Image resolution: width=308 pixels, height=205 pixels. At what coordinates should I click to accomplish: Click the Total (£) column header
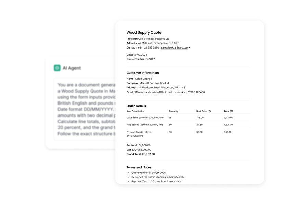click(x=229, y=111)
